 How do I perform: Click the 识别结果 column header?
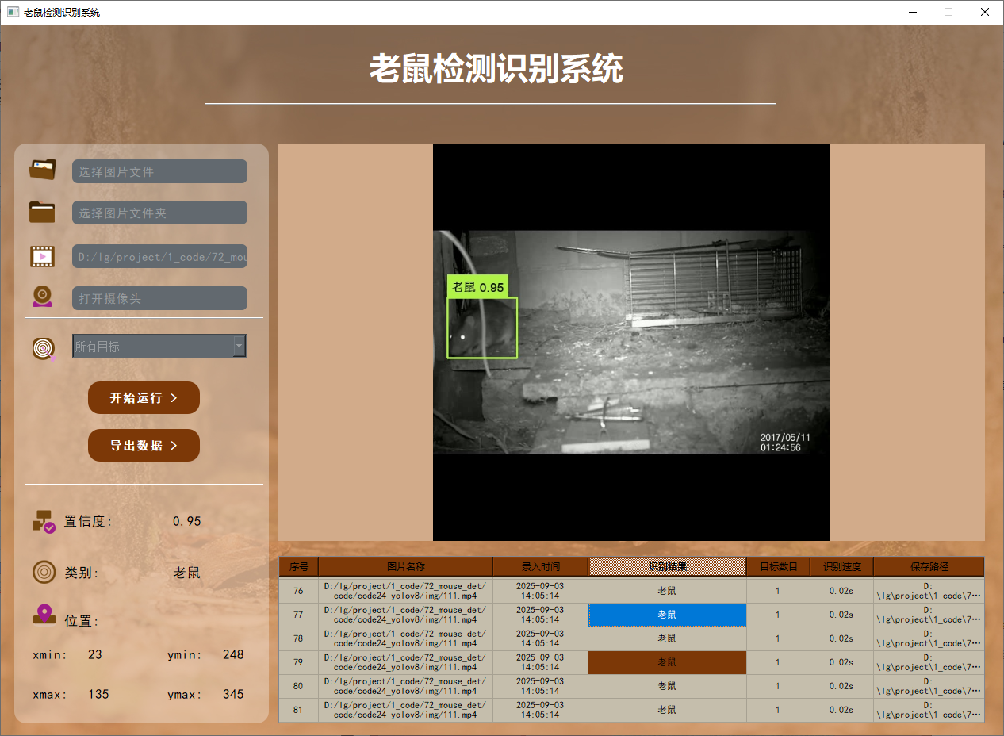[x=668, y=566]
